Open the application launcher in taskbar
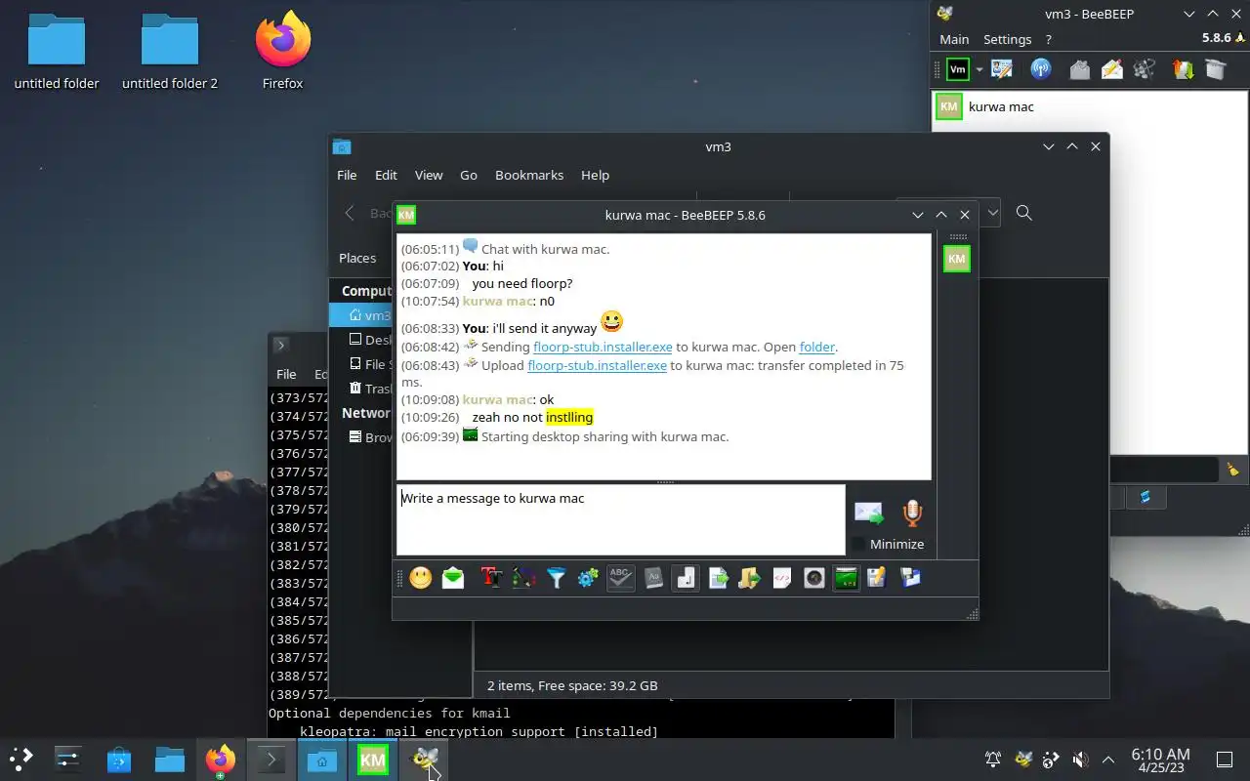Screen dimensions: 1250x781 tap(21, 759)
